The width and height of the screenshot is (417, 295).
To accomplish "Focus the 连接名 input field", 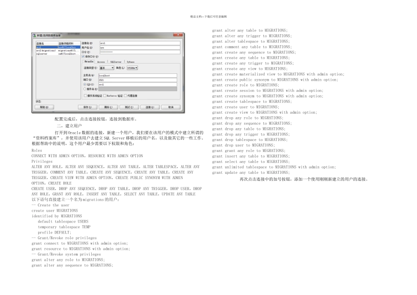I will (140, 43).
